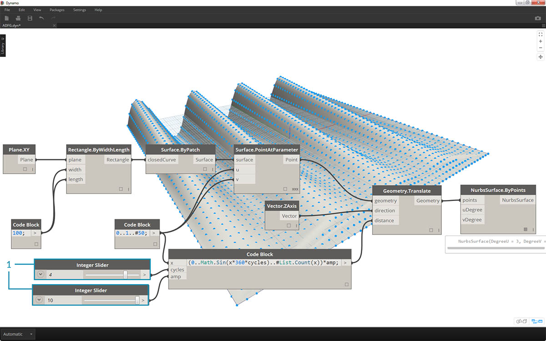Open the Settings menu
546x341 pixels.
79,10
